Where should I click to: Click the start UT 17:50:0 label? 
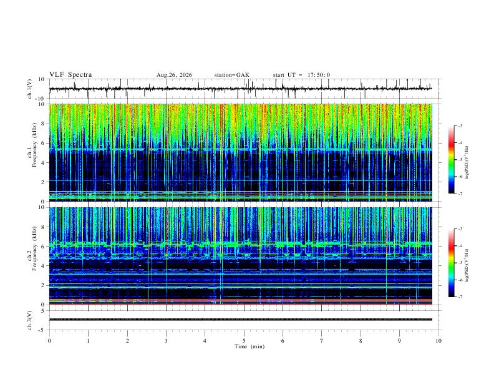pos(301,75)
